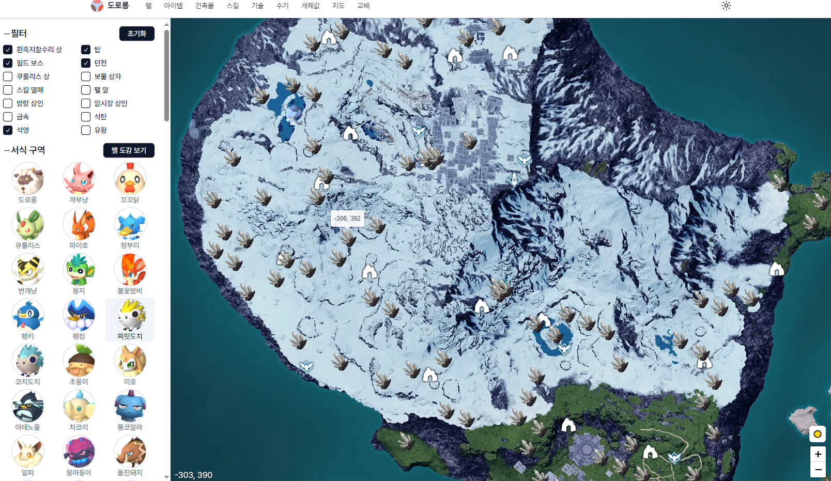Select the 밀피 pal habitat icon
Screen dimensions: 831x481
pyautogui.click(x=28, y=452)
